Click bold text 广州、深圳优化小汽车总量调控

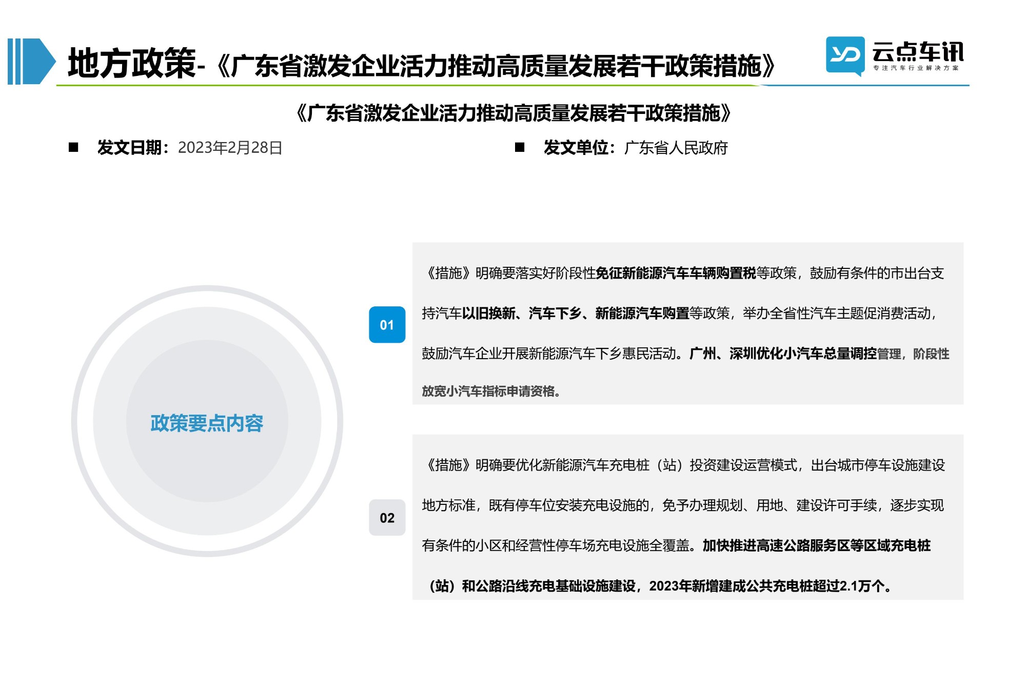click(x=783, y=354)
